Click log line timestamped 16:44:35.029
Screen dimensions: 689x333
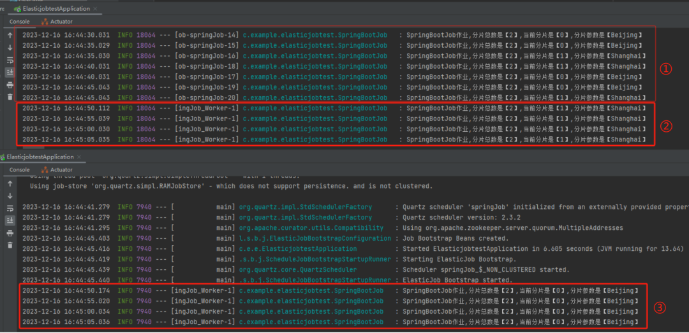[x=332, y=46]
